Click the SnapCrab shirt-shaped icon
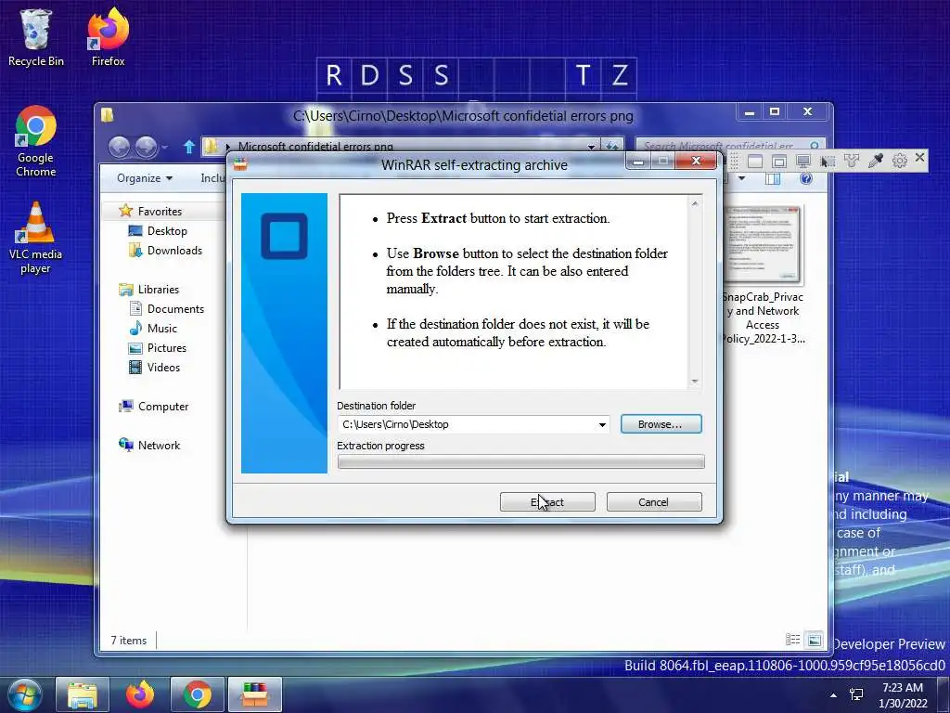Screen dimensions: 950x713 [852, 161]
